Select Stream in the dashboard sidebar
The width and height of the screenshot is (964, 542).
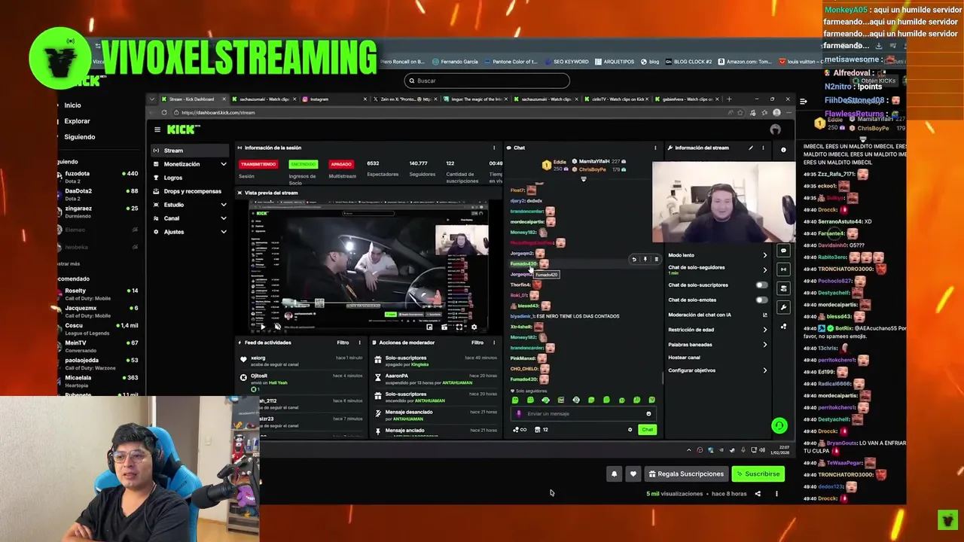[188, 151]
